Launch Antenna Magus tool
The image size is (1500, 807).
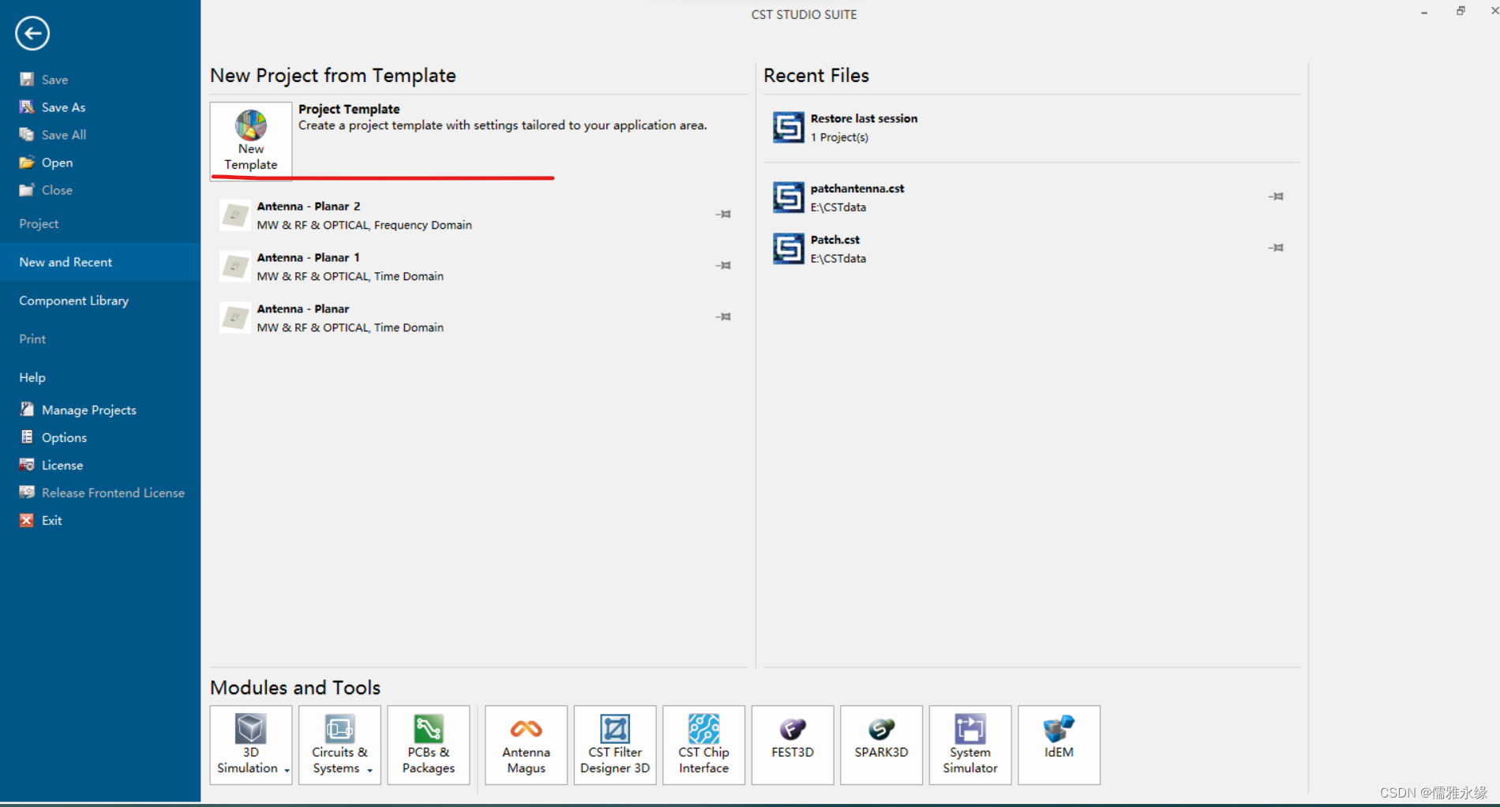(527, 745)
